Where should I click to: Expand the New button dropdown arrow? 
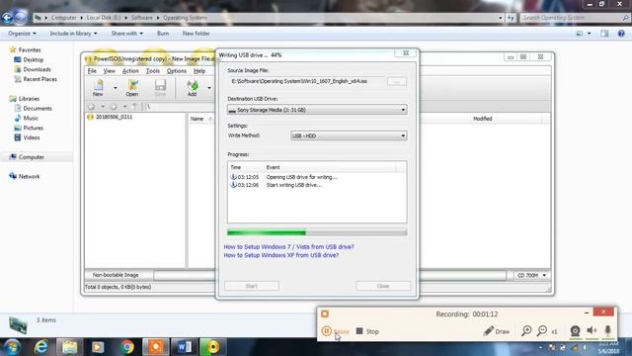tap(116, 88)
